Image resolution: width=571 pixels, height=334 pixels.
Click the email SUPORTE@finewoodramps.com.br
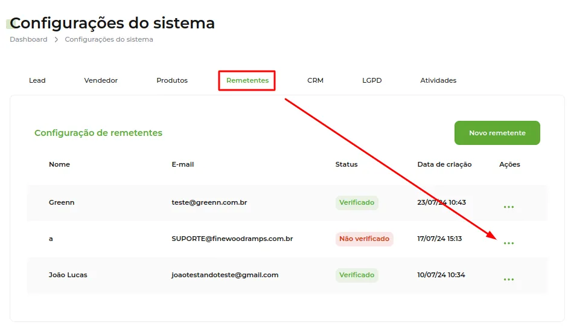click(232, 239)
